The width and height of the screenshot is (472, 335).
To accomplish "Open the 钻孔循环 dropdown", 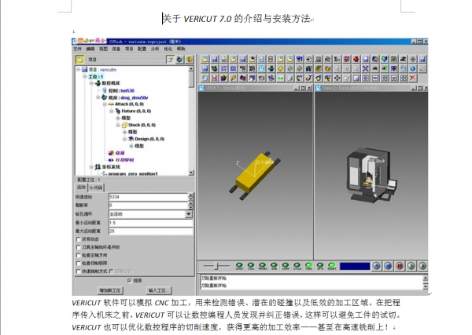I will (189, 214).
